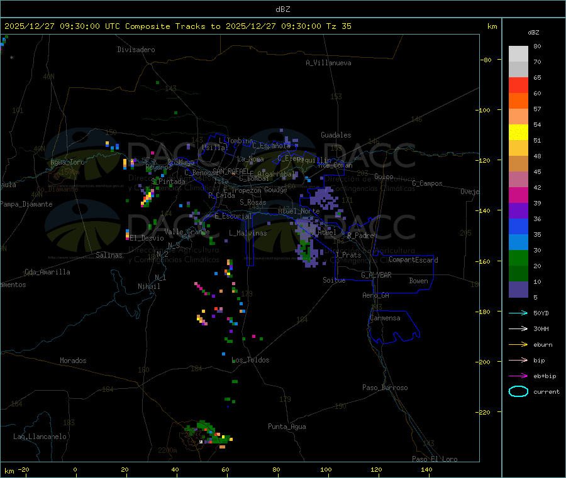The height and width of the screenshot is (478, 566).
Task: Click the 'Salinas' map label
Action: click(109, 255)
